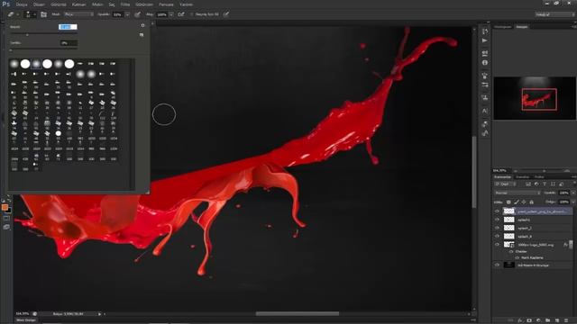
Task: Open the History panel icon
Action: click(x=485, y=31)
